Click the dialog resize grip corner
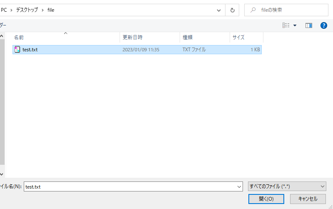The width and height of the screenshot is (333, 209). [330, 206]
